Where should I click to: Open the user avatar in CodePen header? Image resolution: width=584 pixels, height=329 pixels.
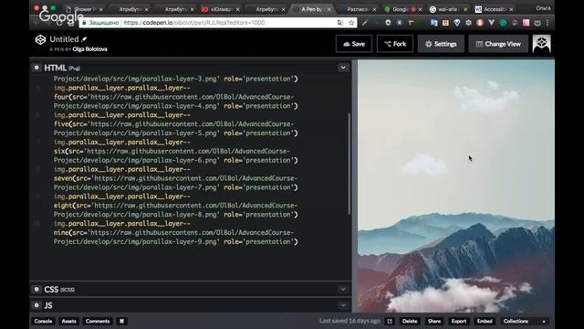[x=541, y=44]
